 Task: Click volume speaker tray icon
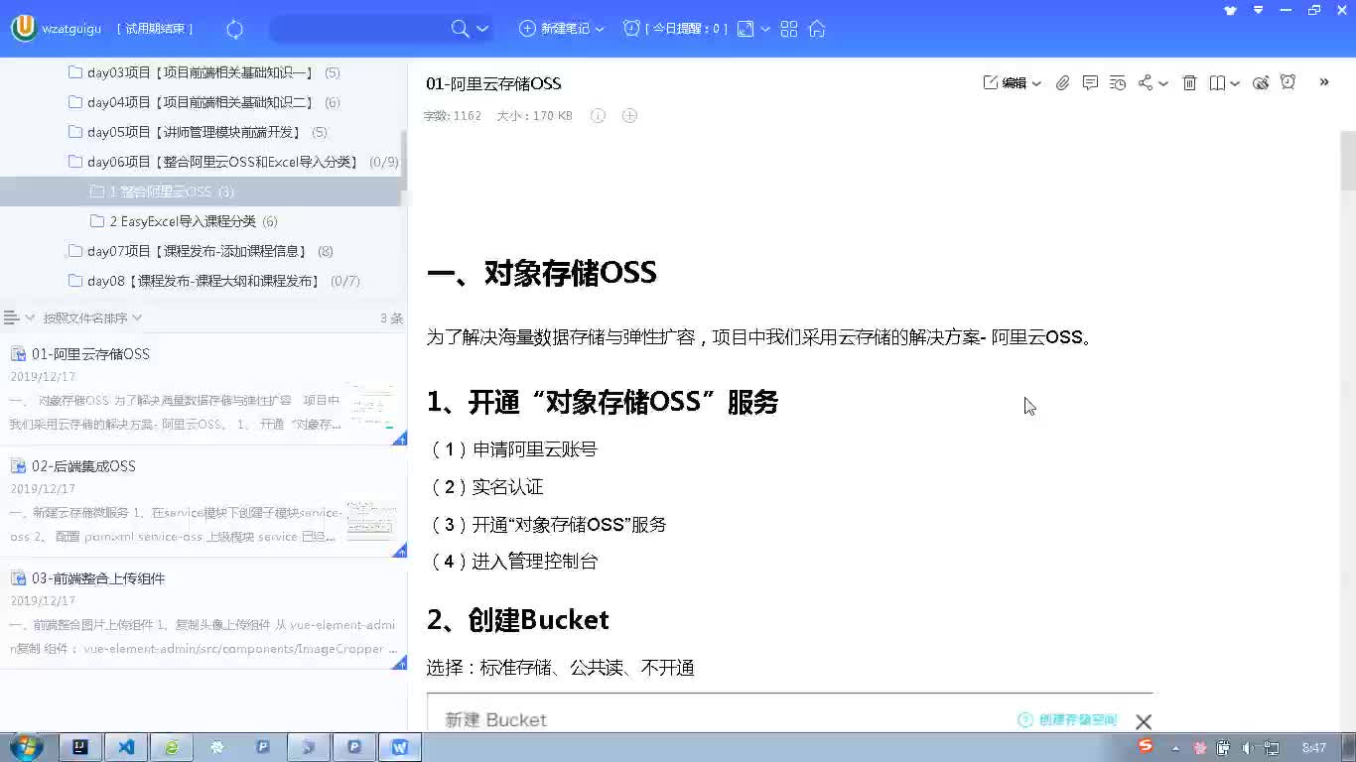[1247, 747]
